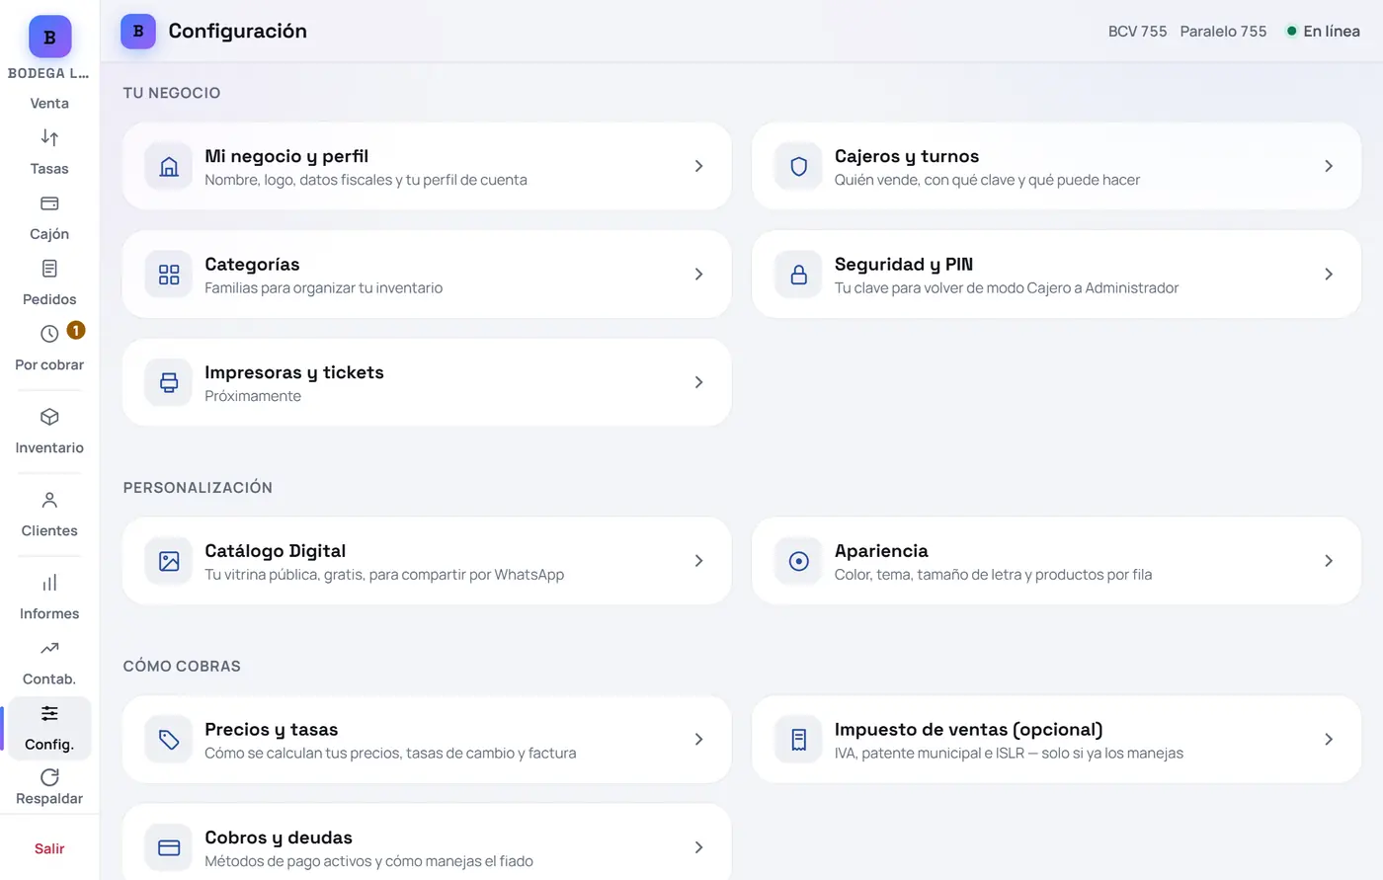Click the card icon of Cobros y deudas
The image size is (1383, 880).
coord(169,847)
